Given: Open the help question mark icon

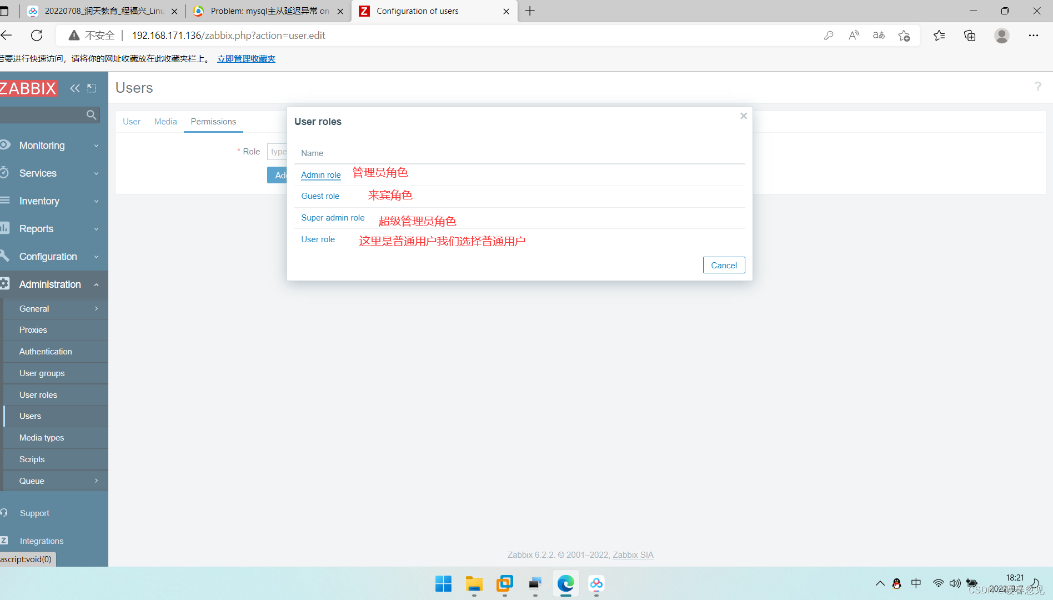Looking at the screenshot, I should pos(1037,87).
